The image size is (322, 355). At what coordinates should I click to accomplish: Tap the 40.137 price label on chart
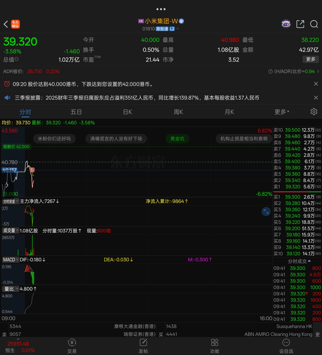(x=9, y=170)
